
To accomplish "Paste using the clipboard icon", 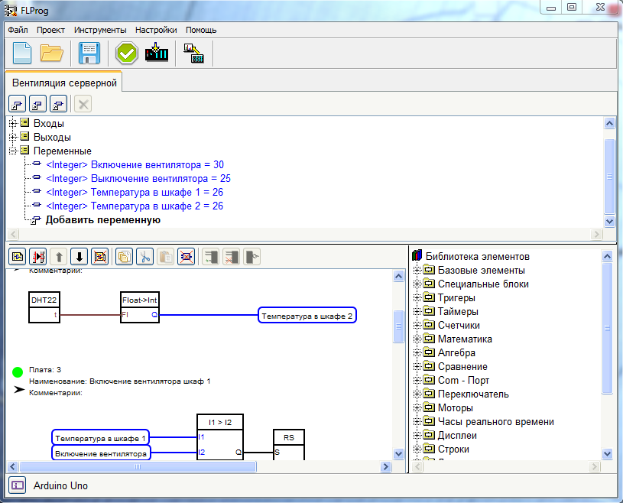I will point(165,257).
